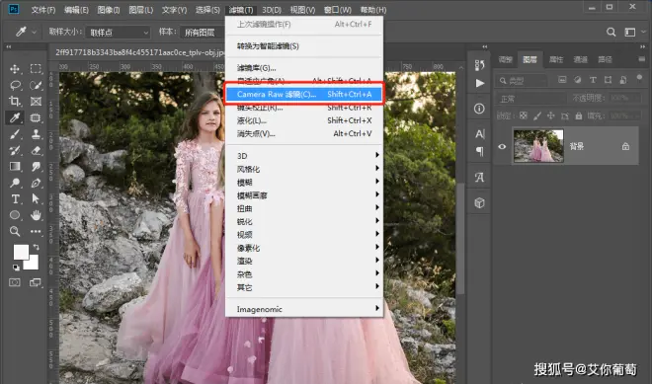
Task: Select the Path Selection arrow tool
Action: (36, 199)
